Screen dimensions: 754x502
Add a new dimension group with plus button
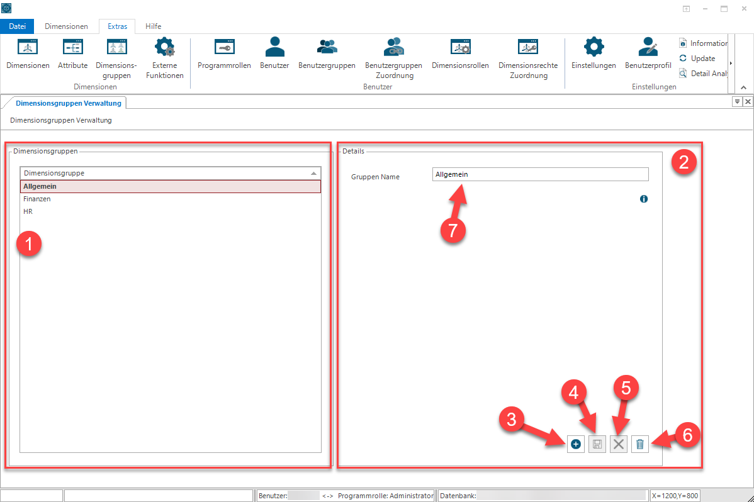(576, 444)
